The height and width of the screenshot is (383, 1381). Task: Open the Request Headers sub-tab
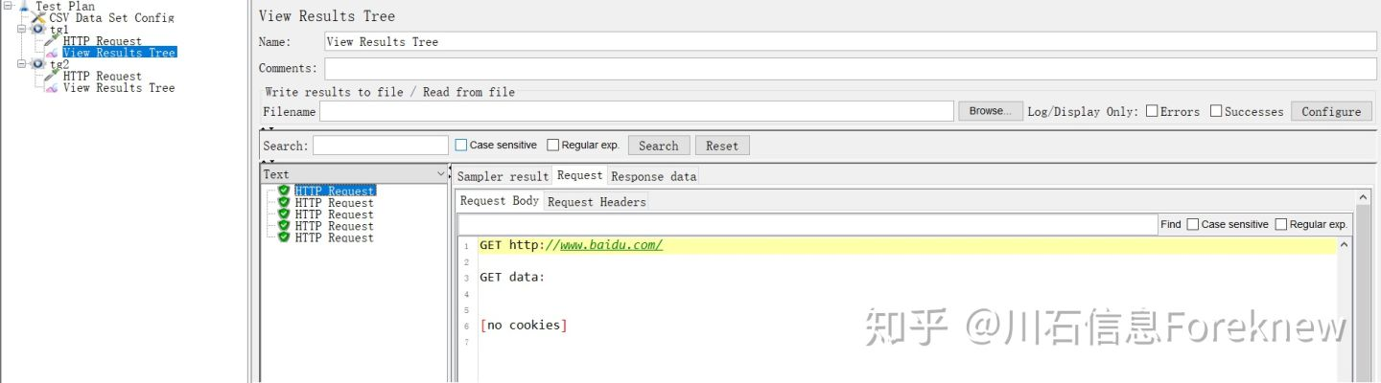(597, 202)
